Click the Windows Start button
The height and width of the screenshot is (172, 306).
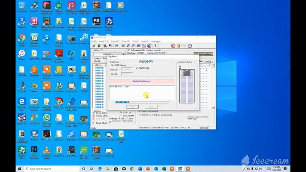20,169
